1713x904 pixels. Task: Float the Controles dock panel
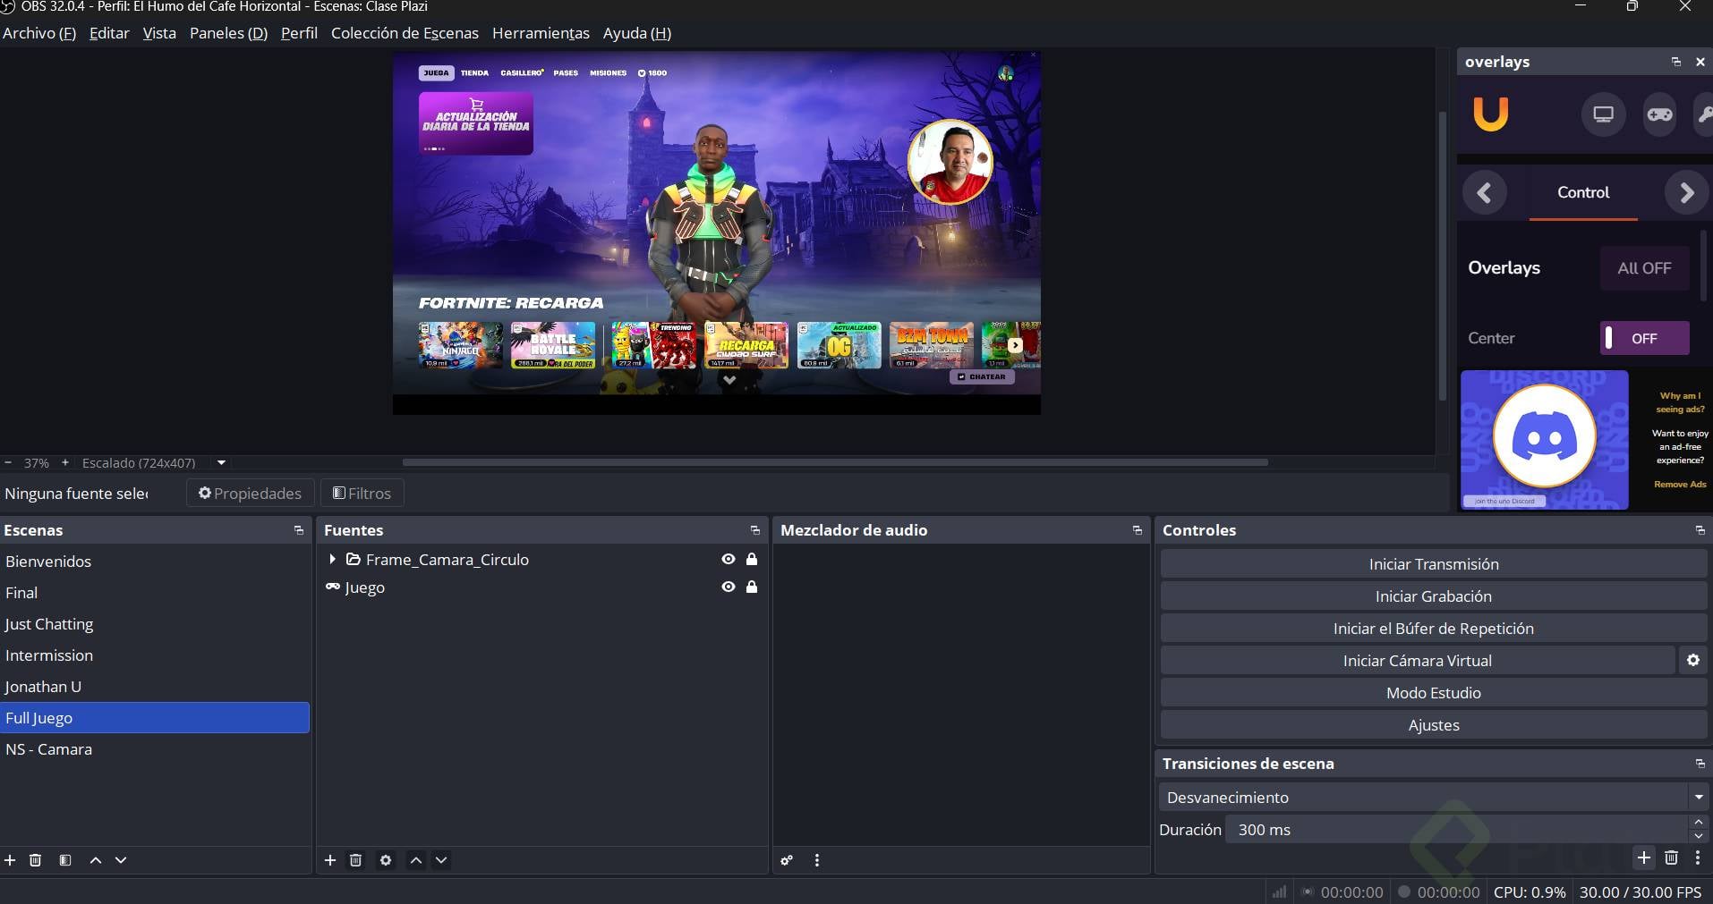tap(1700, 530)
